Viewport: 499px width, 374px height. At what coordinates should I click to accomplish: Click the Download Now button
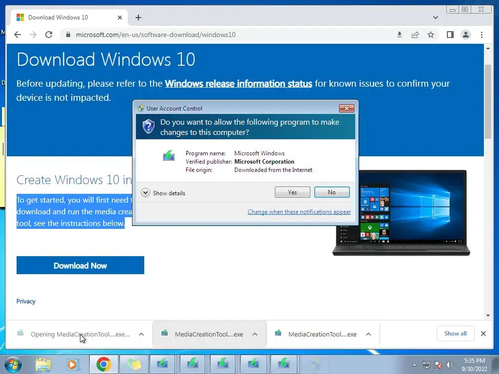(80, 265)
